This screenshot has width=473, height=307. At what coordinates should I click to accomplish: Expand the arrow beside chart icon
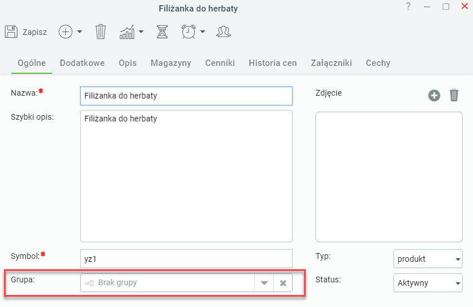[141, 32]
